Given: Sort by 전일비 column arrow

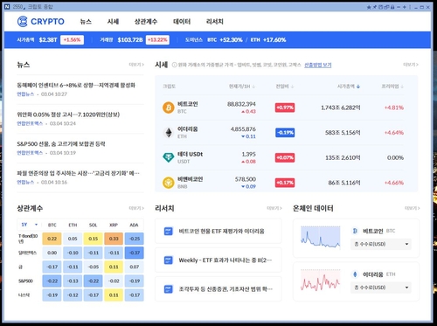Looking at the screenshot, I should click(x=292, y=87).
